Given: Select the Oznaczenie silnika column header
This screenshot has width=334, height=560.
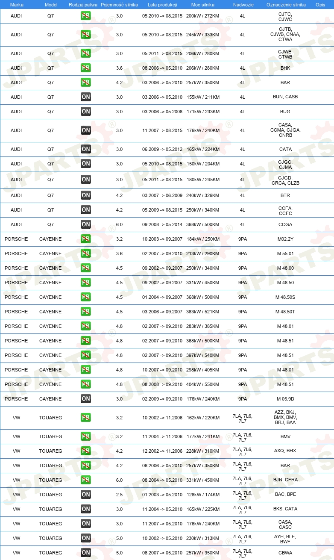Looking at the screenshot, I should [286, 4].
